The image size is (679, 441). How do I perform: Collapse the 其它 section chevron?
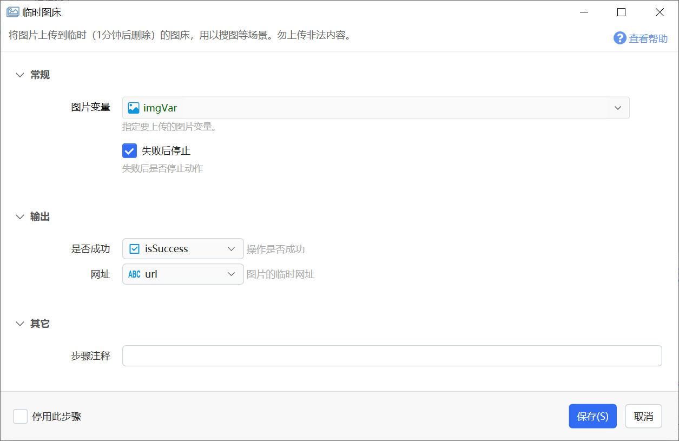(20, 324)
